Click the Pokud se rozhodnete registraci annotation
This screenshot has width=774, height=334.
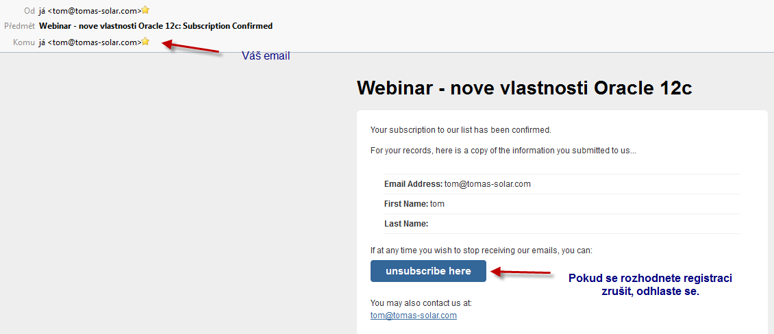[650, 285]
